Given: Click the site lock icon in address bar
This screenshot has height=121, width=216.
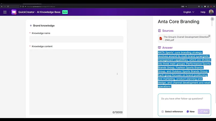Looking at the screenshot, I should pos(23,7).
